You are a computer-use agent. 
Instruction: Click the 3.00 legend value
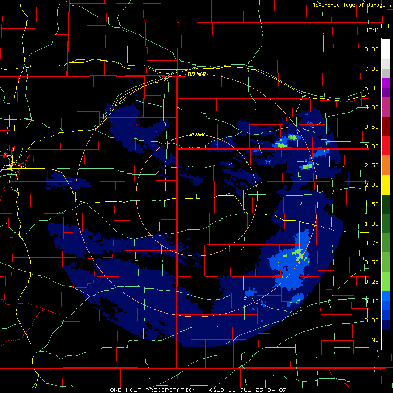pos(372,146)
